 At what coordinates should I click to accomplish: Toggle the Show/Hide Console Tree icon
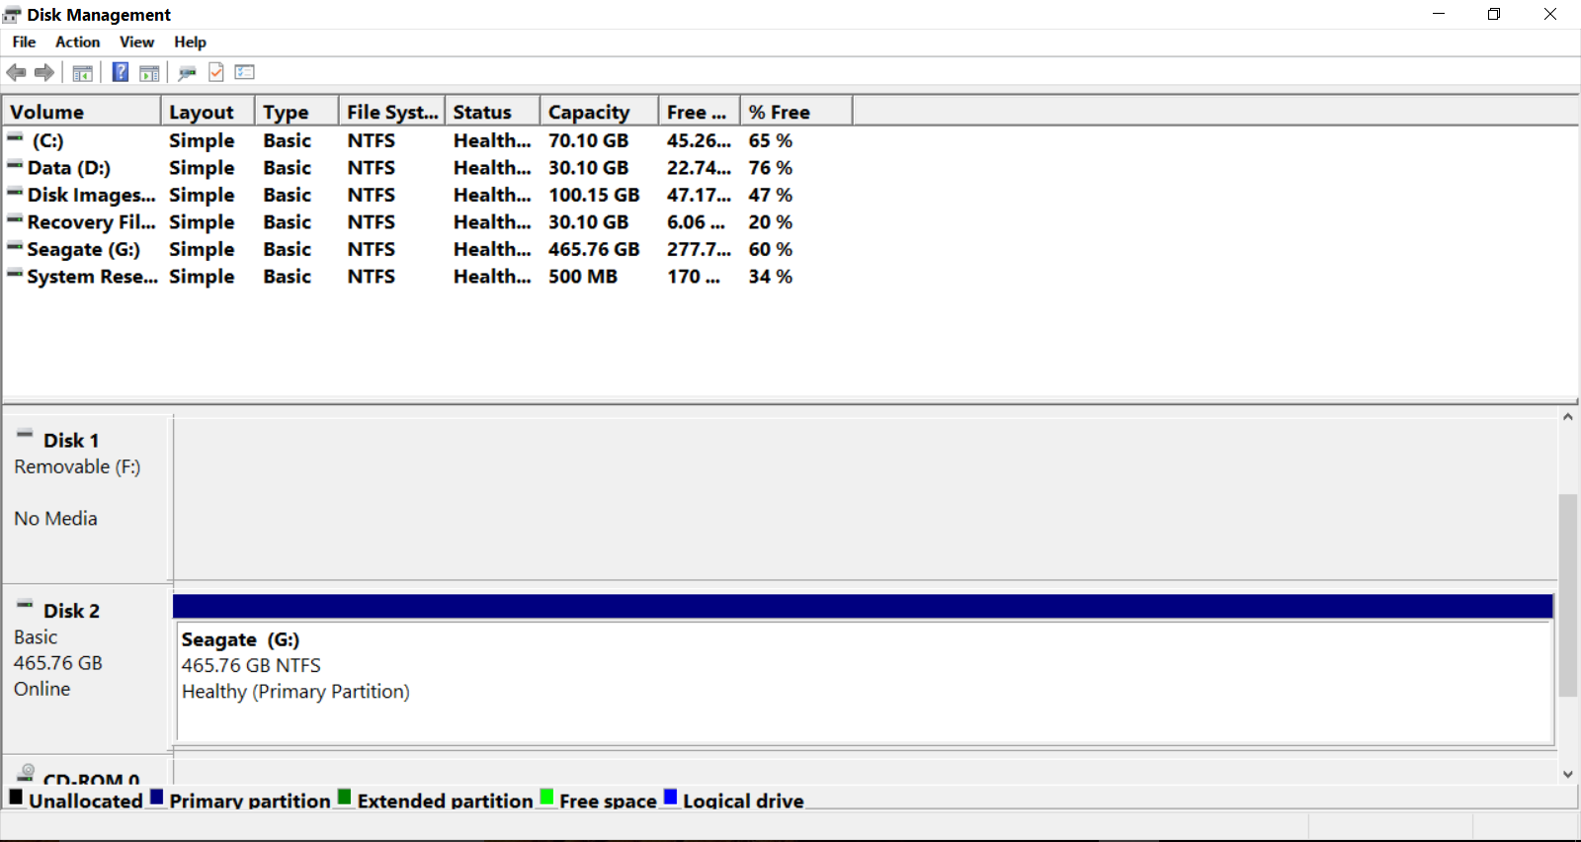(x=83, y=72)
